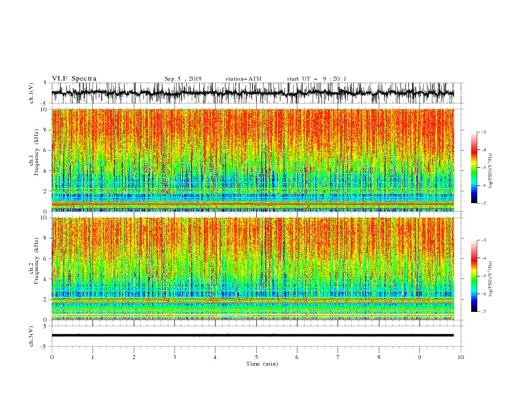Click the 'ch.3(V)' waveform axis label

(x=31, y=336)
